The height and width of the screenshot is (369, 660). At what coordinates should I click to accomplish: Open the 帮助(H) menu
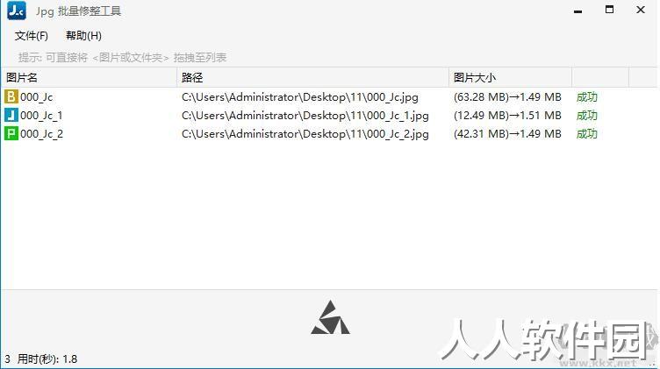83,36
